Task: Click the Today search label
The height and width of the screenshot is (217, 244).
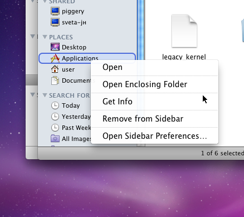Action: click(x=71, y=105)
